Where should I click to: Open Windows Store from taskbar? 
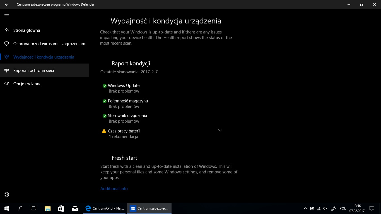click(61, 208)
